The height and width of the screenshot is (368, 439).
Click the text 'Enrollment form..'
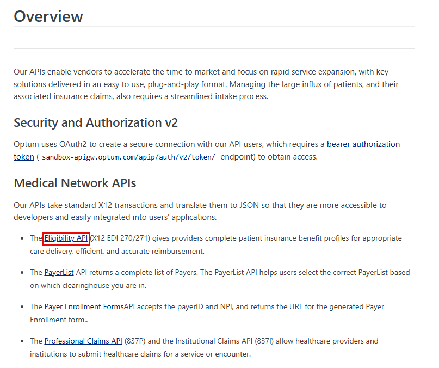[x=59, y=320]
